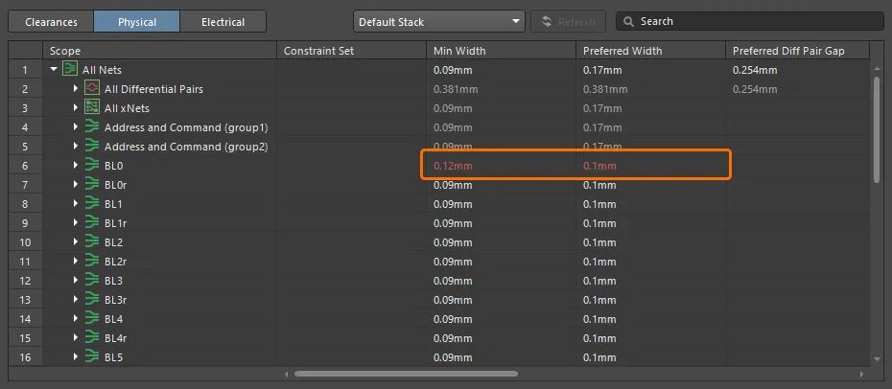
Task: Click the All xNets icon
Action: pyautogui.click(x=92, y=107)
